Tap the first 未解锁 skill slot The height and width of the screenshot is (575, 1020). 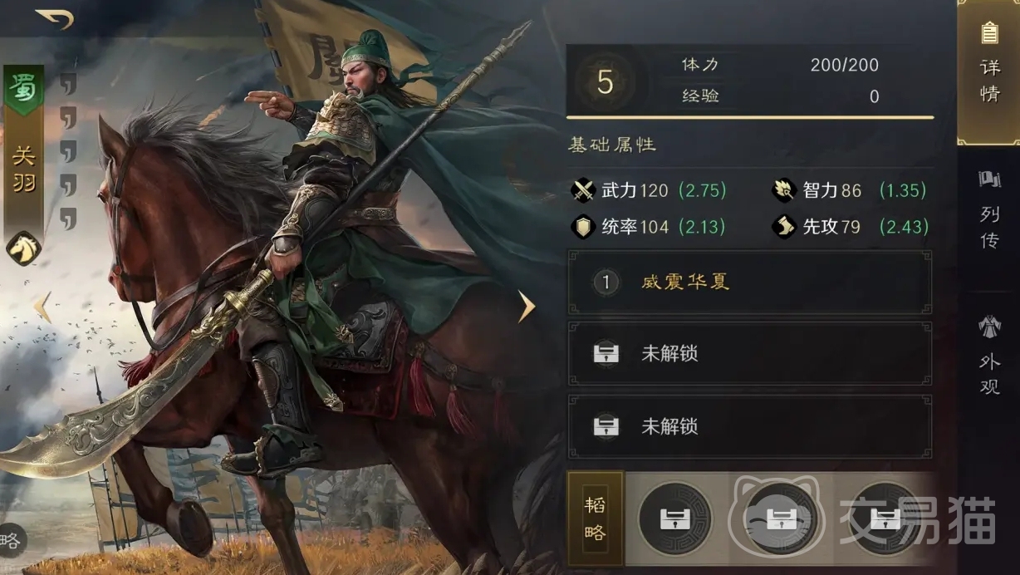click(x=750, y=354)
